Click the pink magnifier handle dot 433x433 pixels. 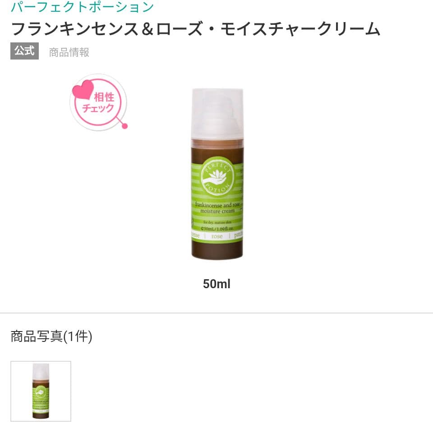click(x=125, y=126)
